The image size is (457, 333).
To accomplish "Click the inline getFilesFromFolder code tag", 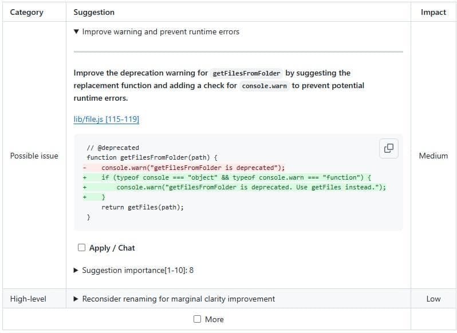I will [246, 73].
